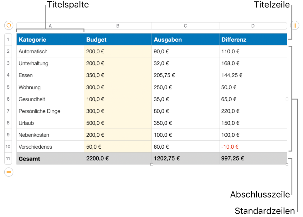
Task: Click the Kategorie header cell
Action: 50,40
